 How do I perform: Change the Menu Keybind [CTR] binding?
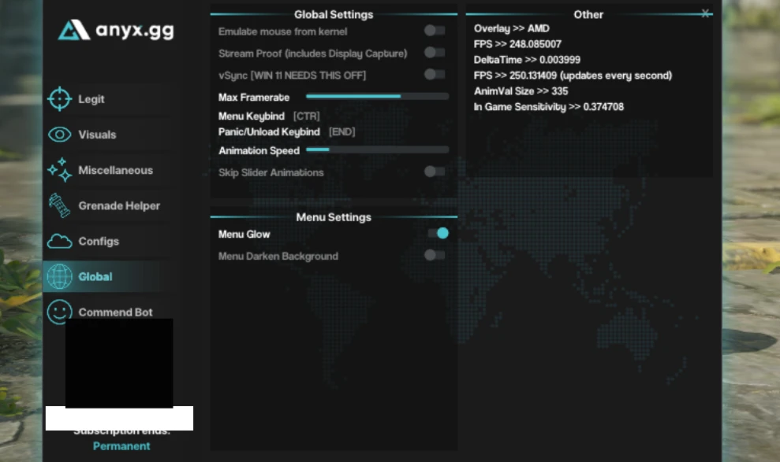coord(307,116)
